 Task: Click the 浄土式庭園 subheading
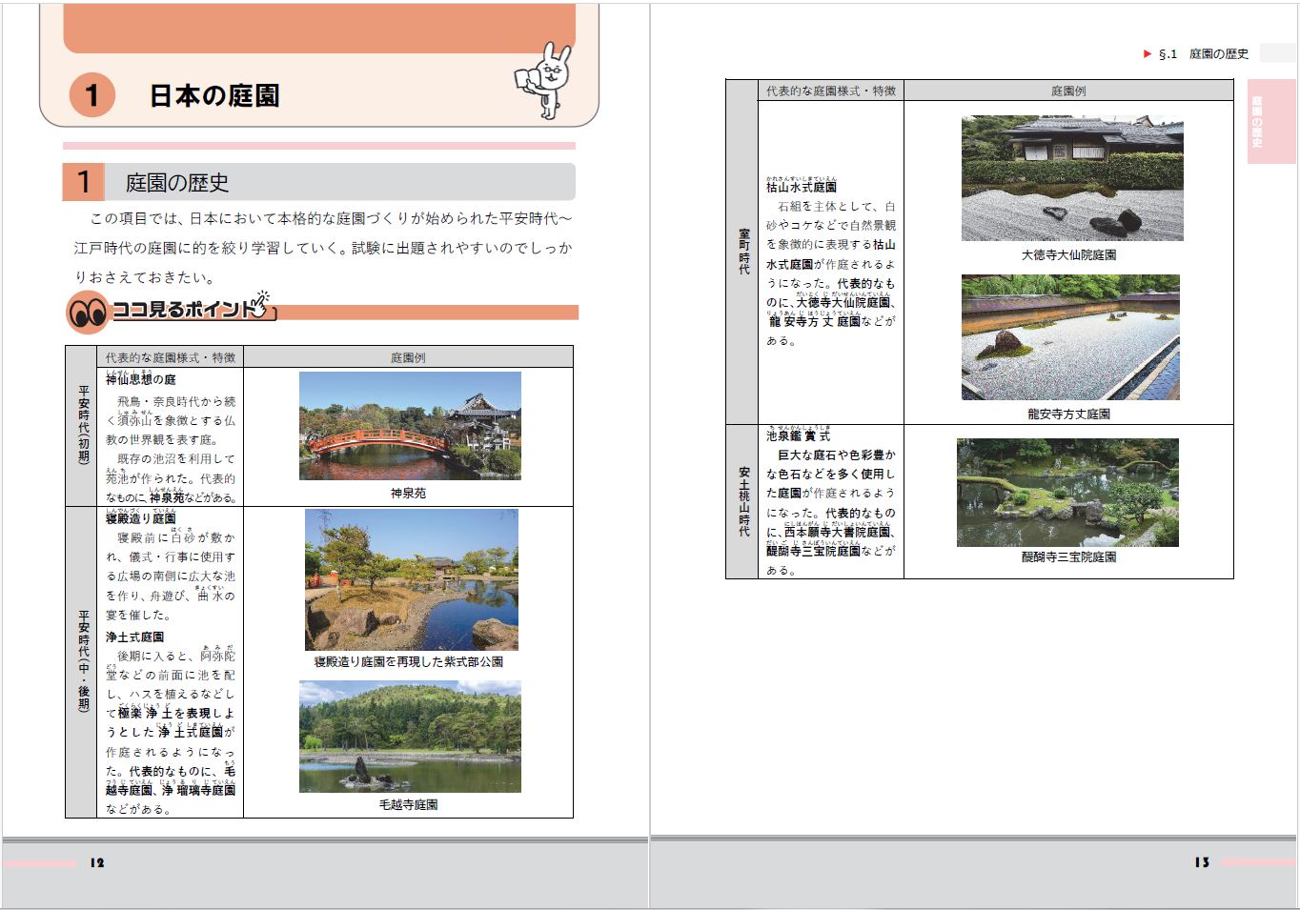[x=134, y=637]
